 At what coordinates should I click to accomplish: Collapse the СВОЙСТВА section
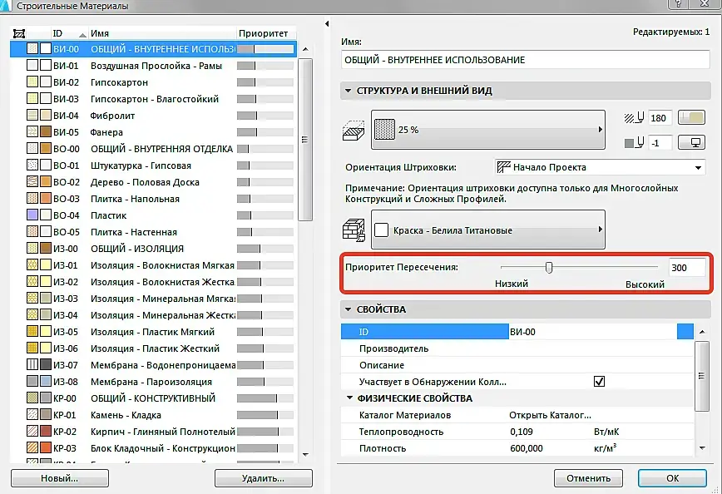(x=348, y=309)
